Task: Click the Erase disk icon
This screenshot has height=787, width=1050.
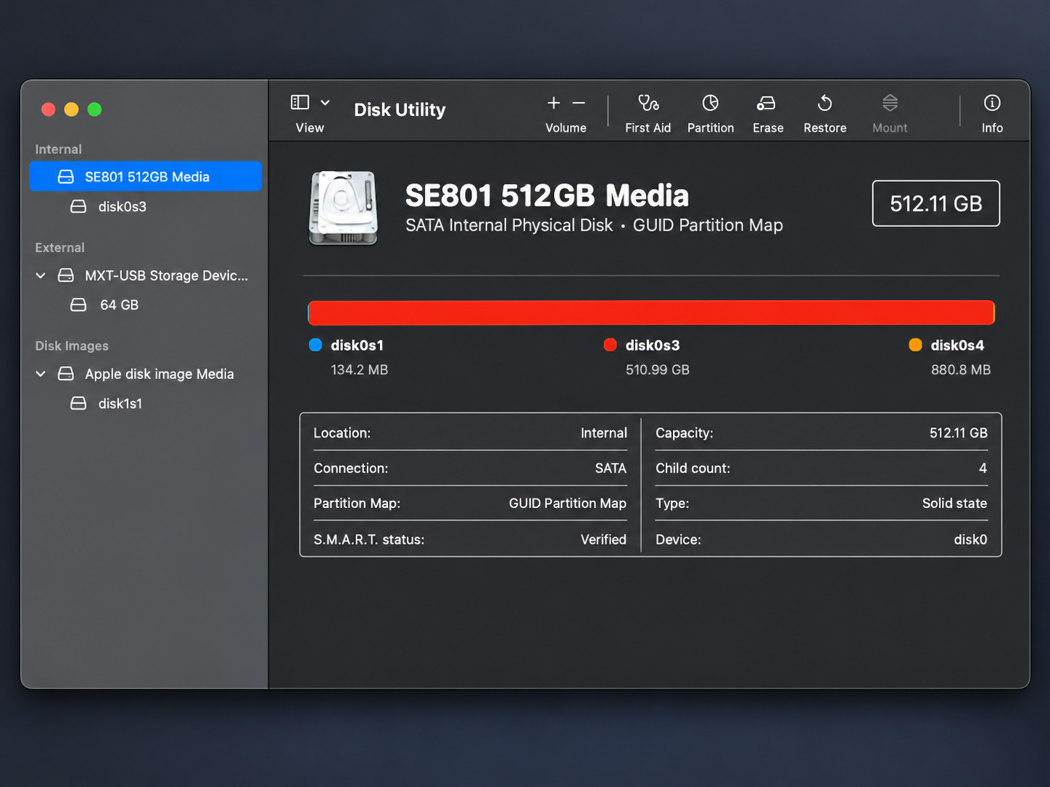Action: [766, 104]
